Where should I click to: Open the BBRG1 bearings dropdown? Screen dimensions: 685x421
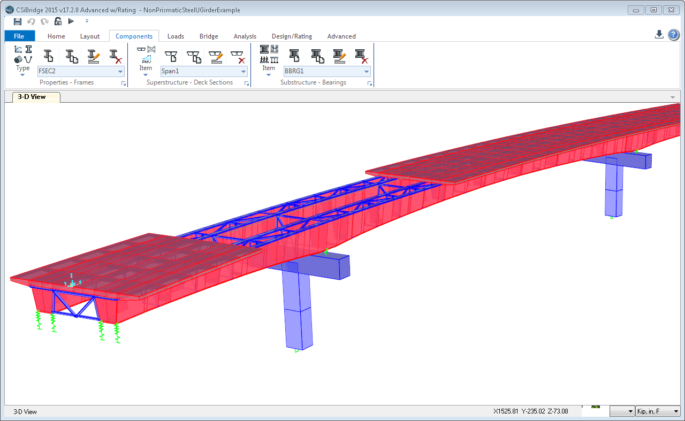(367, 72)
